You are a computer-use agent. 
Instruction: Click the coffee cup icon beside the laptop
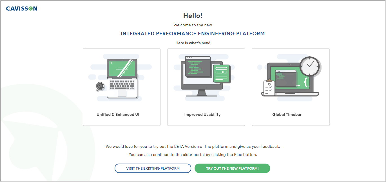click(100, 86)
